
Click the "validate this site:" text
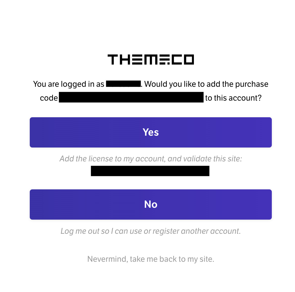(213, 159)
